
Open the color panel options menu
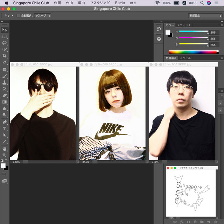point(220,25)
